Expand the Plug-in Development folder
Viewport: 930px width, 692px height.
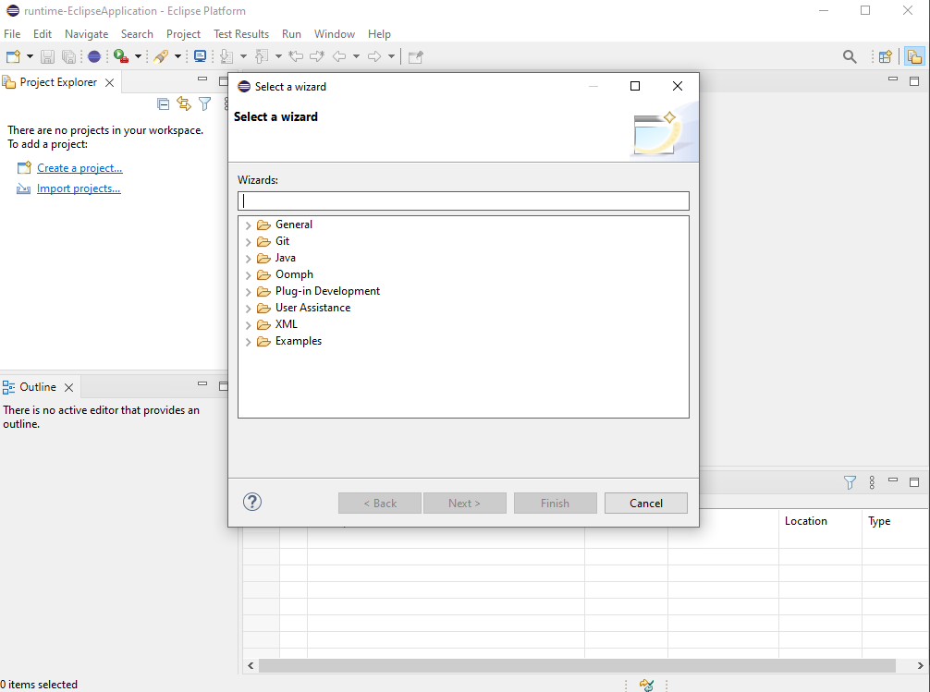pyautogui.click(x=249, y=292)
